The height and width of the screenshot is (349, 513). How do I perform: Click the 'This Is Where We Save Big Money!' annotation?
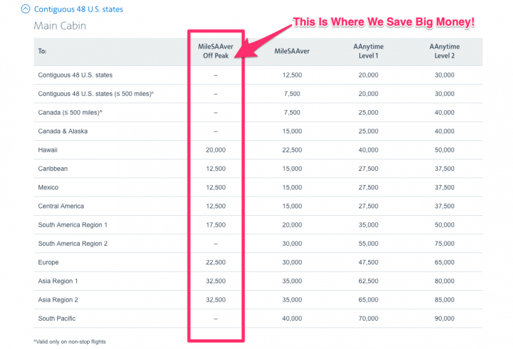383,22
